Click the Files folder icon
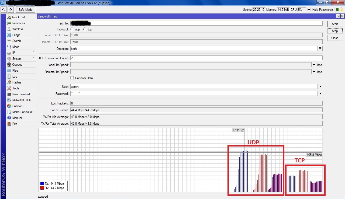Image resolution: width=345 pixels, height=199 pixels. pyautogui.click(x=9, y=71)
